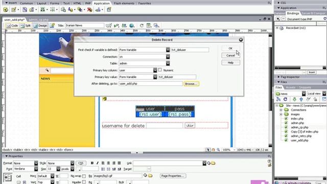Viewport: 327px width, 184px height.
Task: Click Help in Delete Record dialog
Action: point(230,62)
